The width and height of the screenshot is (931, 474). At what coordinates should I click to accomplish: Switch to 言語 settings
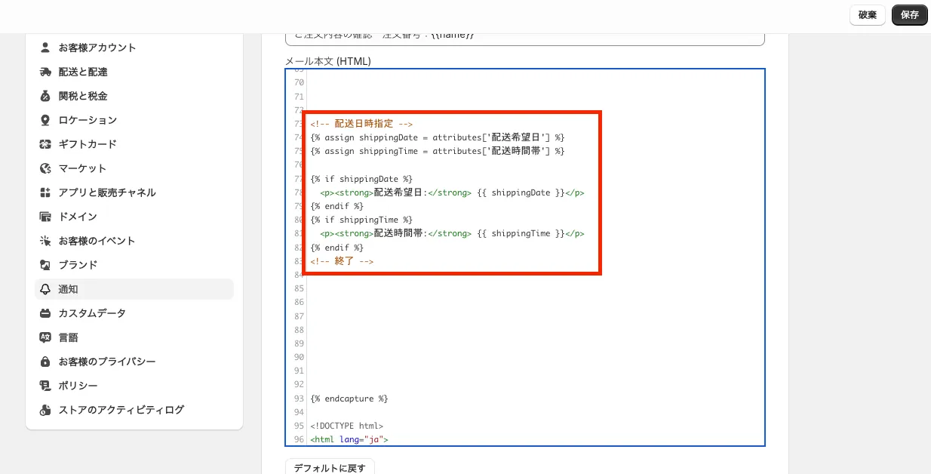pos(134,337)
